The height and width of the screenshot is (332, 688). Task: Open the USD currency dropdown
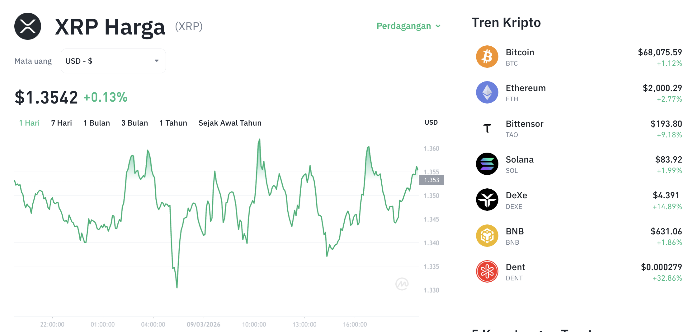[113, 61]
